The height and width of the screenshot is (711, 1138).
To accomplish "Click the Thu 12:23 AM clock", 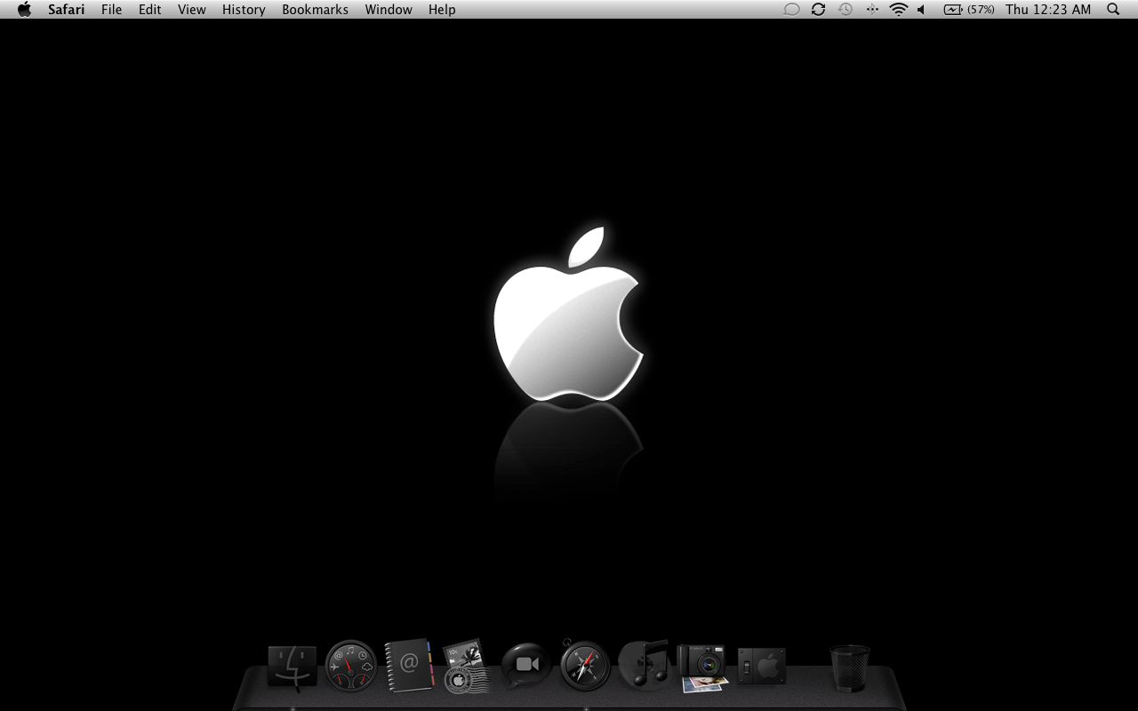I will 1048,10.
